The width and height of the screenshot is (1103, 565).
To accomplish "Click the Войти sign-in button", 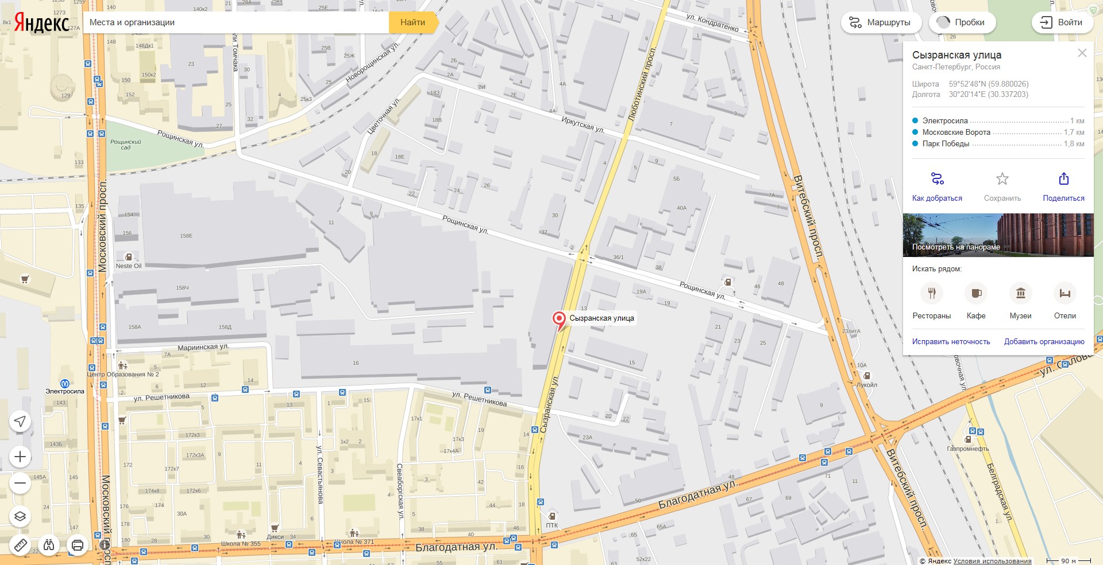I will click(x=1062, y=22).
